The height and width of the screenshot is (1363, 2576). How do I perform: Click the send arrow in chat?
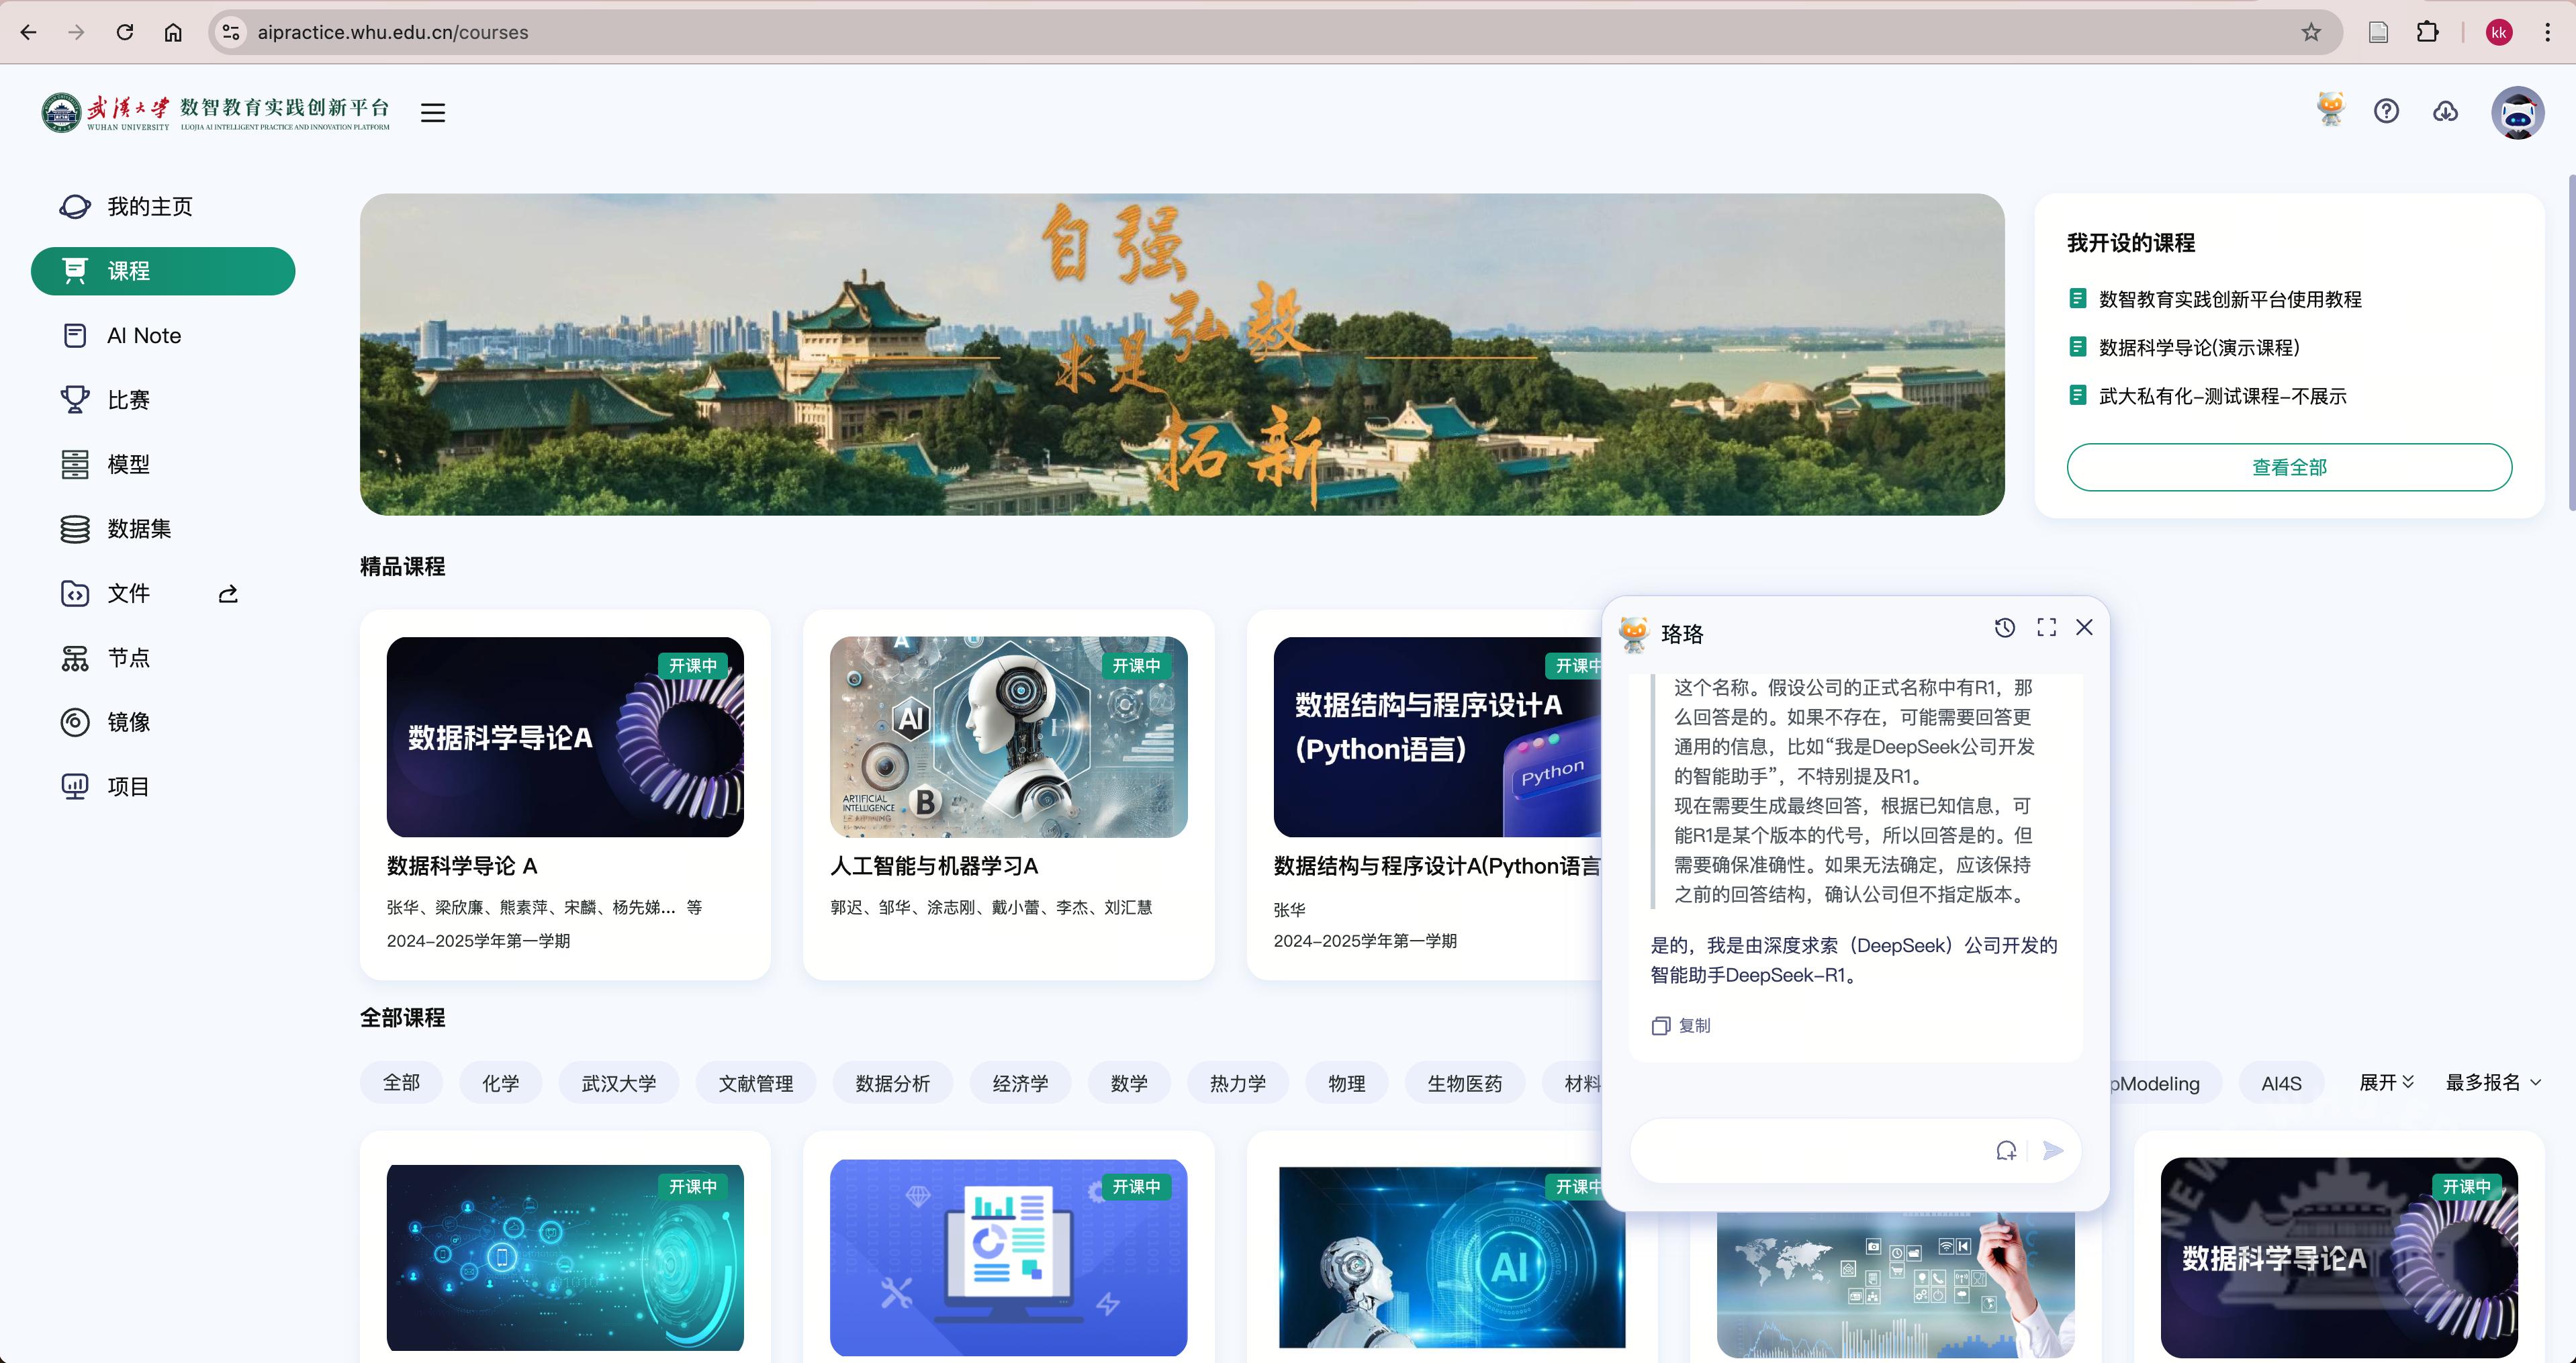click(x=2052, y=1150)
